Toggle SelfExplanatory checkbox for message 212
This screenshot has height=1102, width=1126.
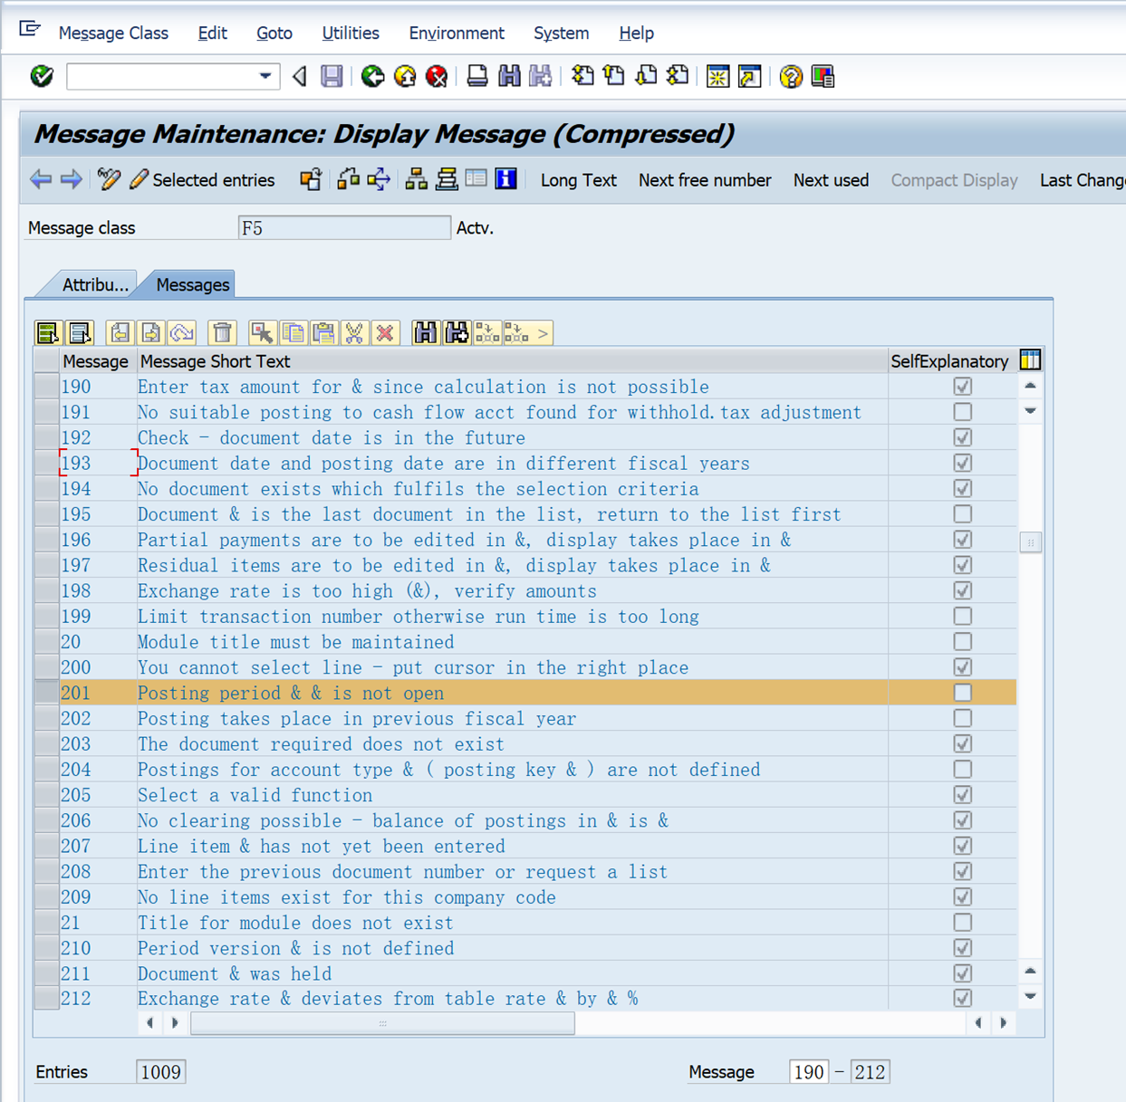tap(962, 999)
